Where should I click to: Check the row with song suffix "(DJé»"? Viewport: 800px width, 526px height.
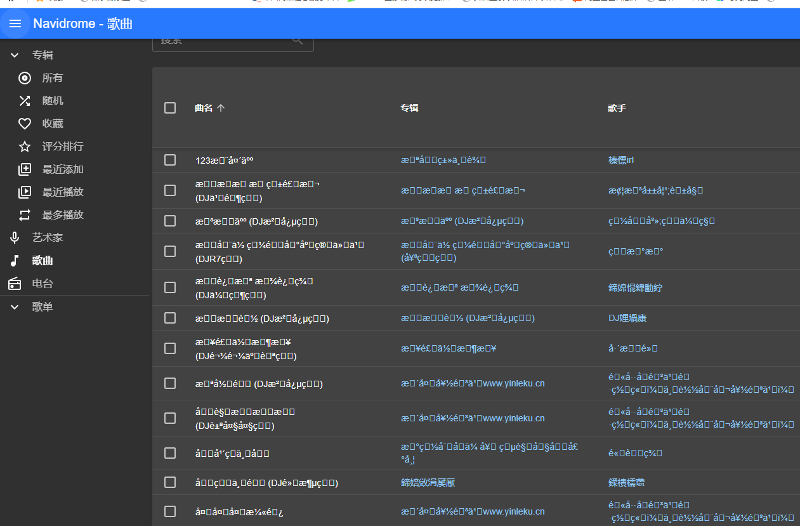pyautogui.click(x=170, y=482)
